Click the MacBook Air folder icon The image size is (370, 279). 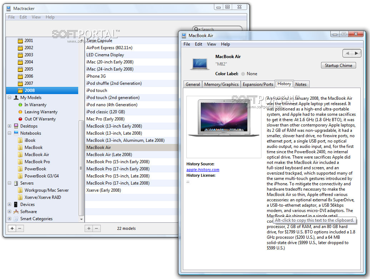20,155
